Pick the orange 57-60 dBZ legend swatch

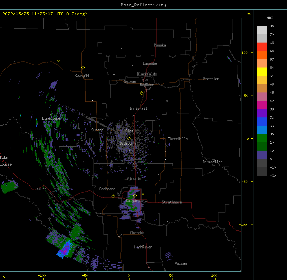[262, 55]
